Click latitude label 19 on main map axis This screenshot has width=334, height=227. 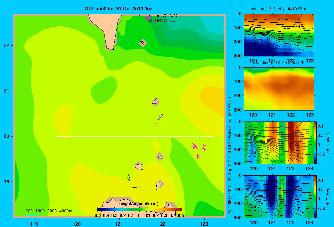pos(7,182)
